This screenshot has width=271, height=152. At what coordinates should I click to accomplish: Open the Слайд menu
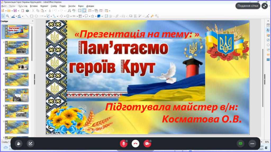pos(54,6)
